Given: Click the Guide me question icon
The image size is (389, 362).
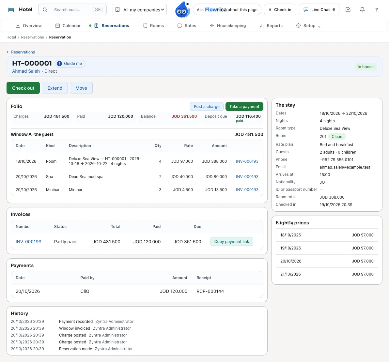Looking at the screenshot, I should pyautogui.click(x=59, y=64).
